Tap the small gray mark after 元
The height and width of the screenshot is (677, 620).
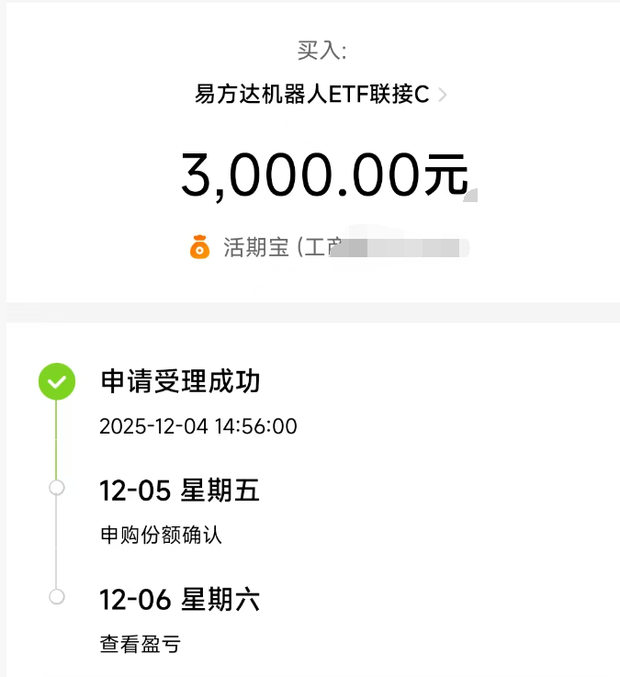pos(470,195)
